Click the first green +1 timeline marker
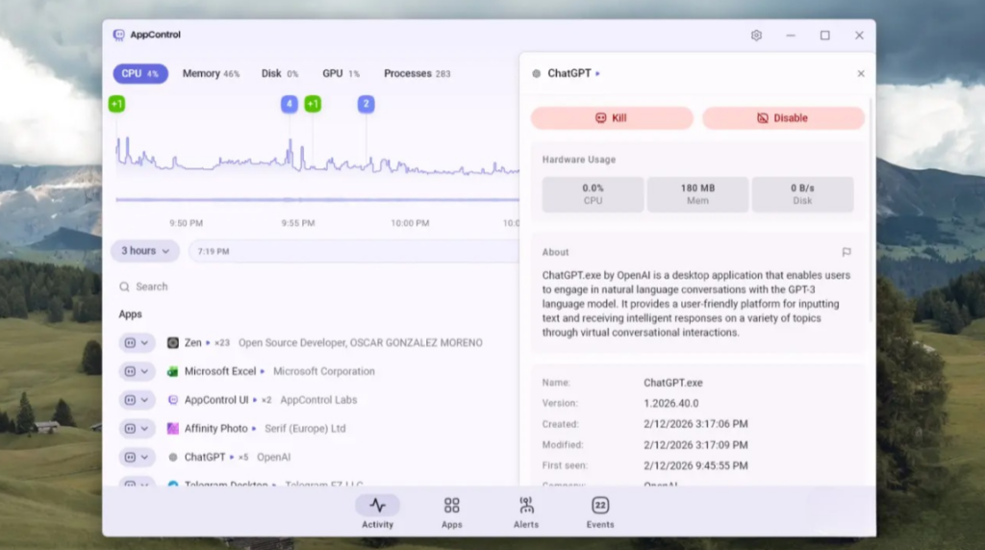 pyautogui.click(x=116, y=104)
